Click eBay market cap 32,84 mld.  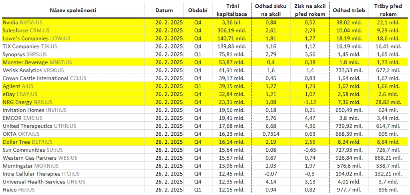coord(232,94)
